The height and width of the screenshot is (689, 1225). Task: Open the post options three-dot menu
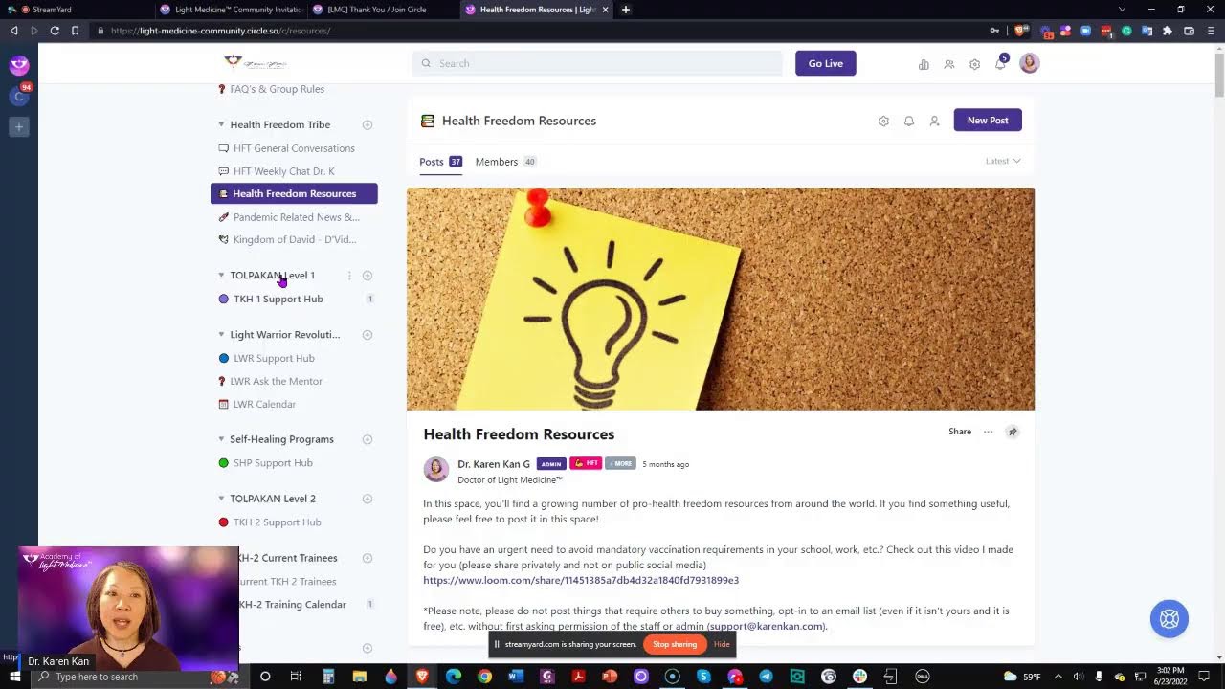click(x=989, y=432)
